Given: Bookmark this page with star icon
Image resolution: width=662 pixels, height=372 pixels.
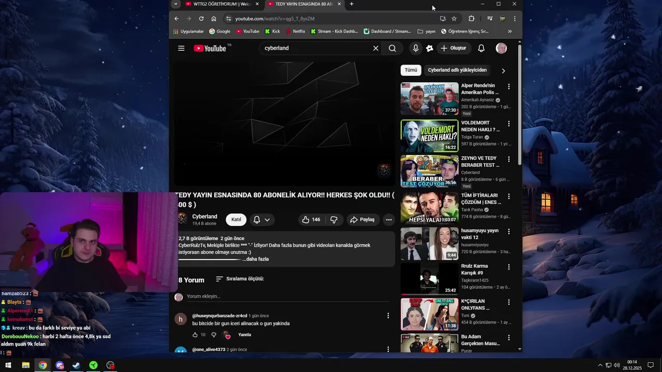Looking at the screenshot, I should (454, 19).
